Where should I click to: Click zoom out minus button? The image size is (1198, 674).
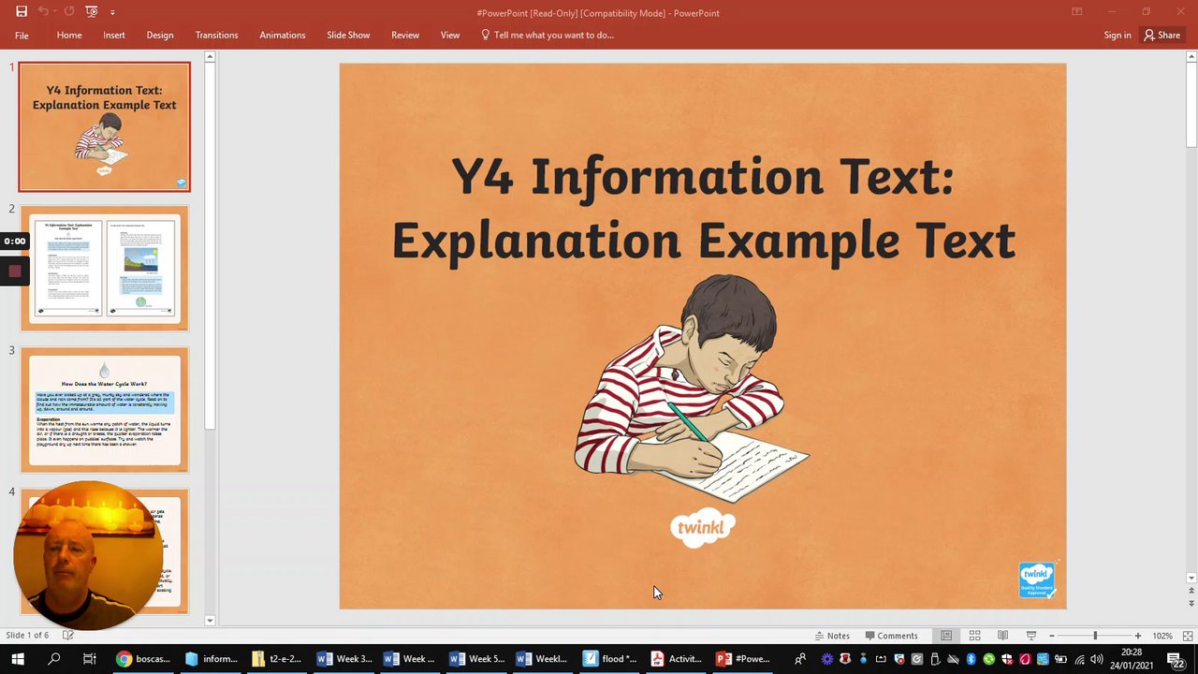coord(1051,636)
